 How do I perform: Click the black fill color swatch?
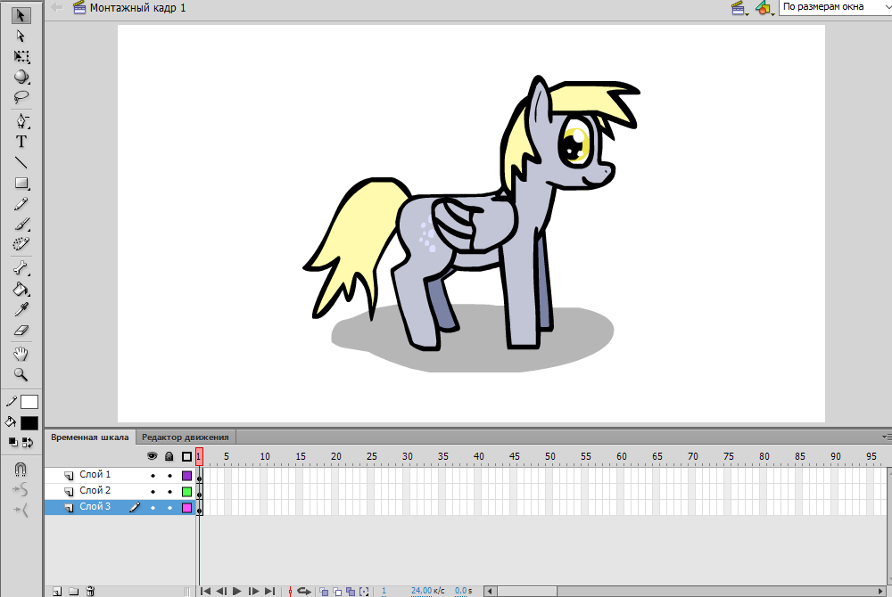[x=29, y=423]
